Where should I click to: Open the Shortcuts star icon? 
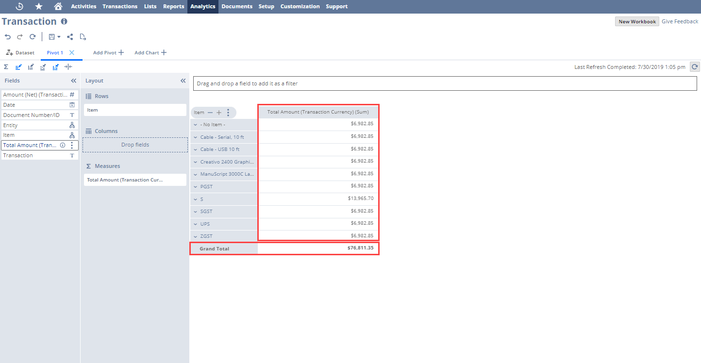pyautogui.click(x=39, y=6)
